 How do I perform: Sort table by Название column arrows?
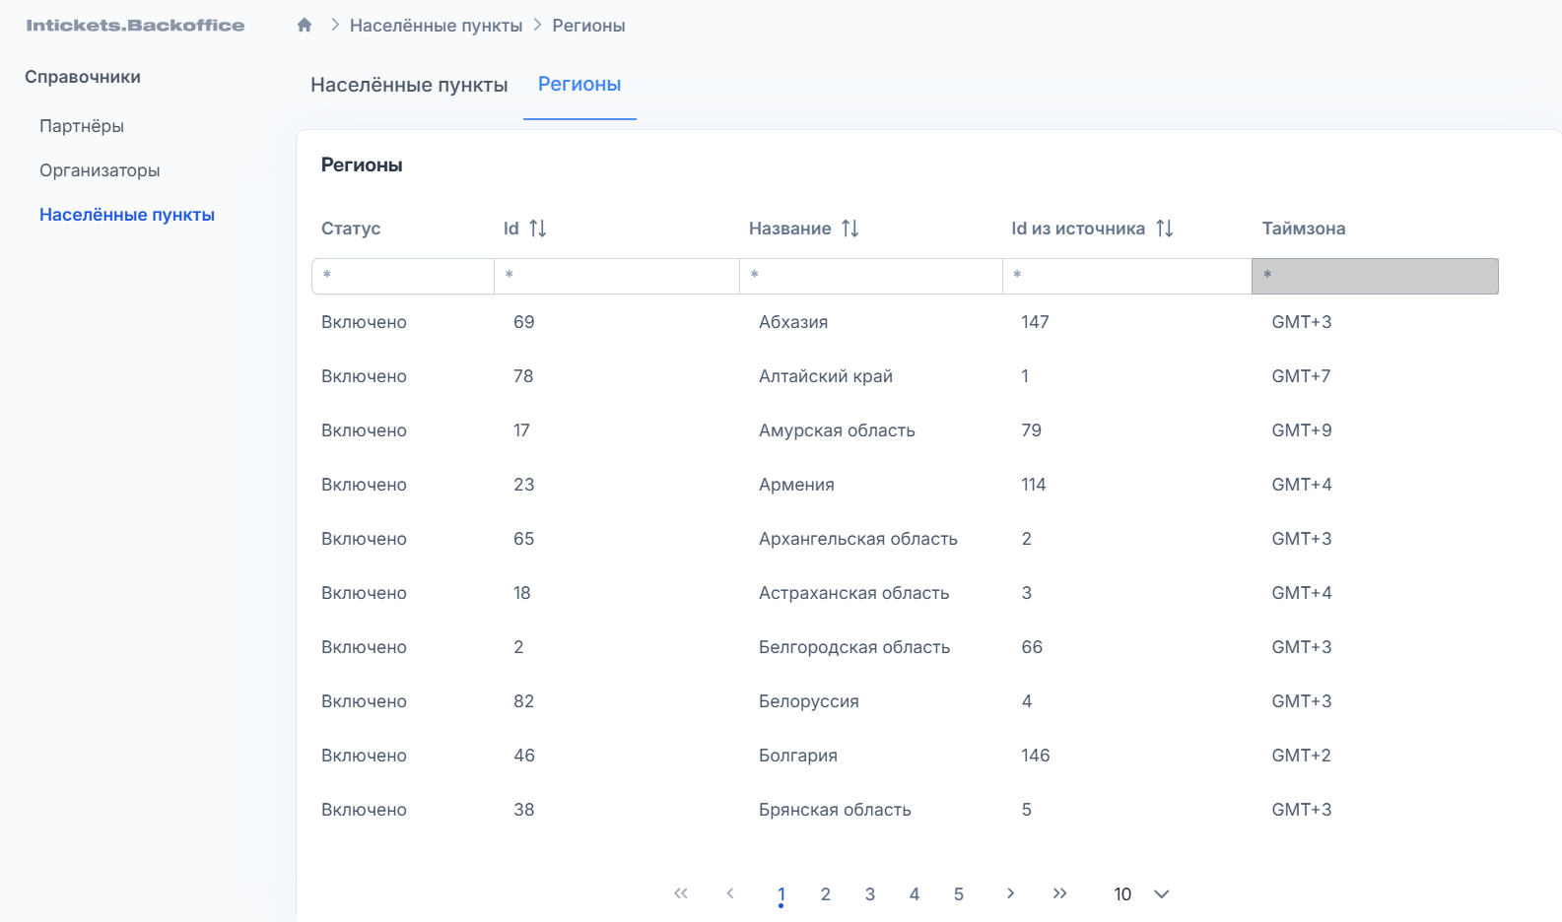(x=850, y=229)
